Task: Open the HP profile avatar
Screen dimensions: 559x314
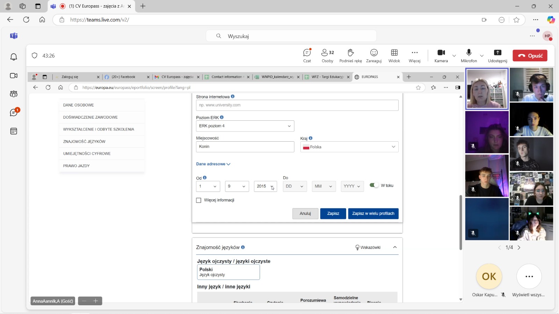Action: point(547,36)
